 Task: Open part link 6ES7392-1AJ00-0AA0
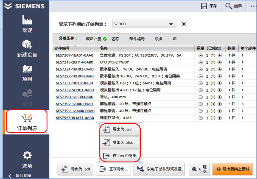coord(74,104)
